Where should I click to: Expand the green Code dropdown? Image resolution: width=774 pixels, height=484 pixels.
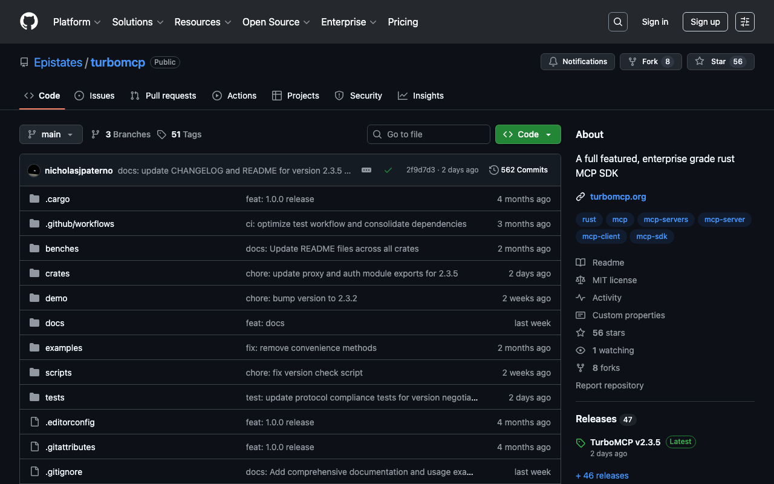tap(527, 134)
